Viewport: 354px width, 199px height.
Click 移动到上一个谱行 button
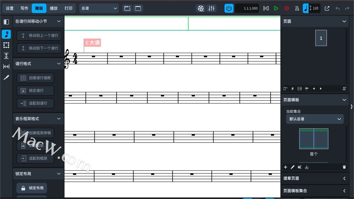(39, 35)
